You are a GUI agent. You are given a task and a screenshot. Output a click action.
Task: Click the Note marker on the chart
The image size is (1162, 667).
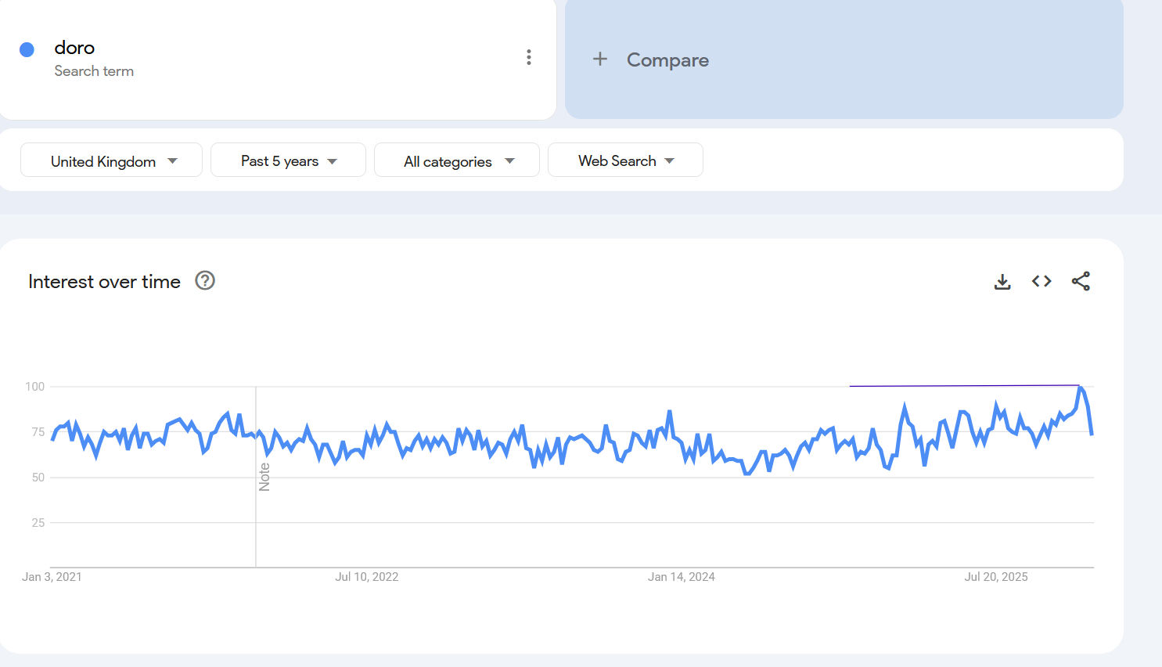point(264,477)
